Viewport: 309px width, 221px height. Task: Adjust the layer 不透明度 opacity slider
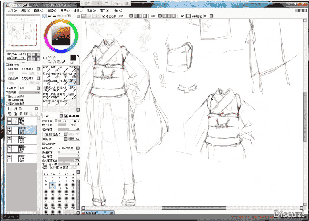(x=29, y=93)
